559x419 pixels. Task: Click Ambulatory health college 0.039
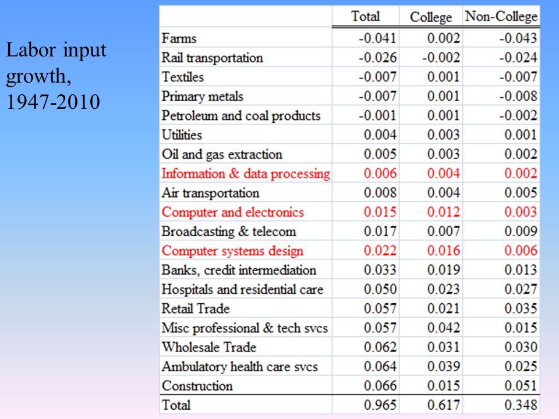point(444,366)
